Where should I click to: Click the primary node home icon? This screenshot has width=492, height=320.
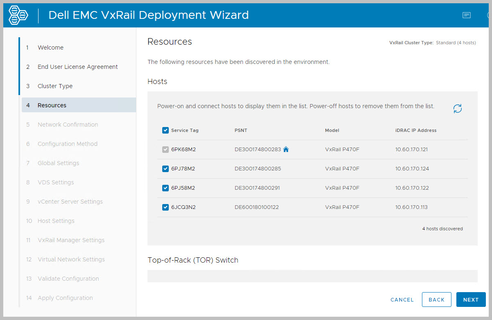[286, 150]
